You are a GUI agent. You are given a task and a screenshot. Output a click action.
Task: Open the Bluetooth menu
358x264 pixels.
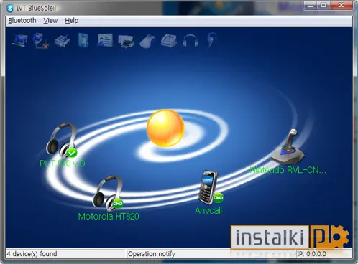click(x=22, y=21)
